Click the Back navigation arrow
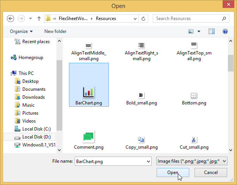The width and height of the screenshot is (237, 185). coord(11,19)
